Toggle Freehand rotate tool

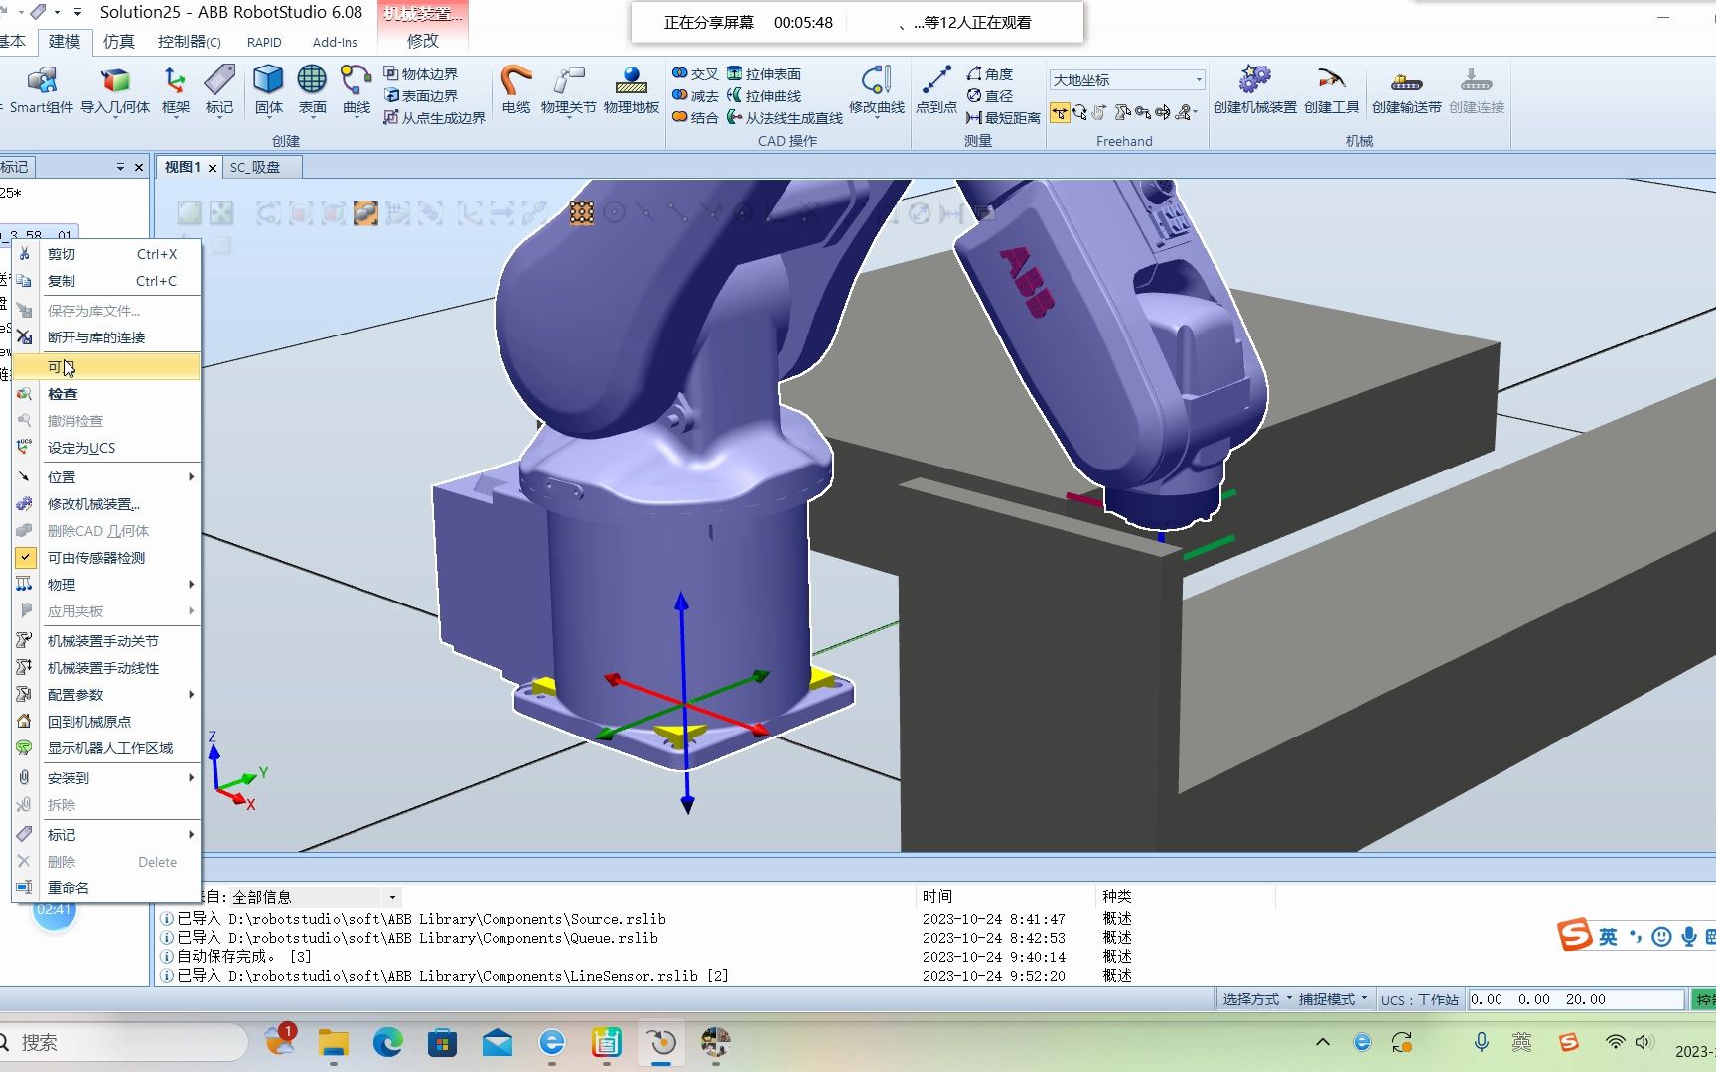(x=1079, y=112)
